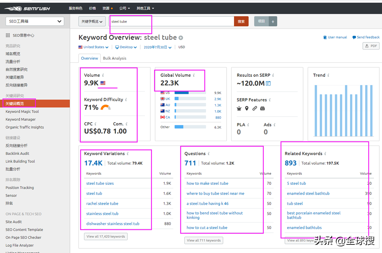Click the Semrush logo
The height and width of the screenshot is (253, 382).
(x=27, y=8)
